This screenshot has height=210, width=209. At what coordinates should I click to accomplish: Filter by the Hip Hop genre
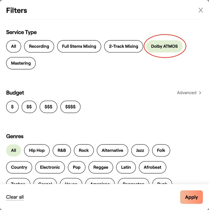[x=37, y=151]
